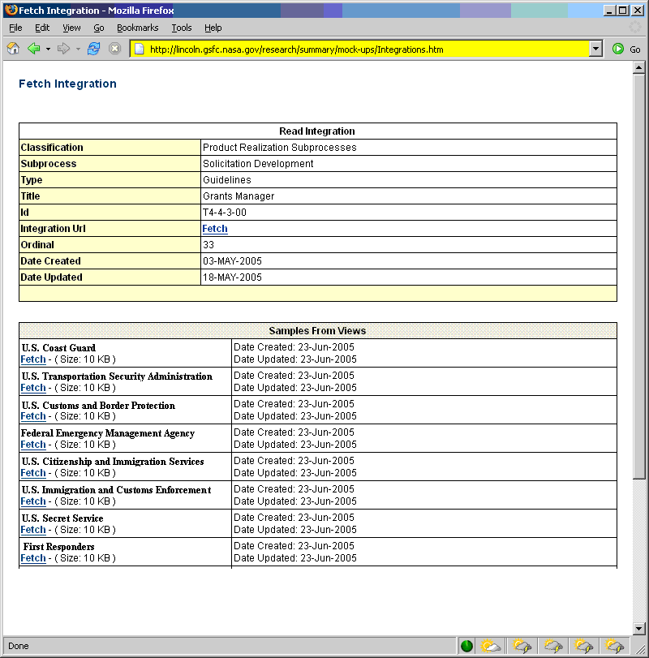Click the 'Grants Manager' title value
This screenshot has width=649, height=658.
239,196
